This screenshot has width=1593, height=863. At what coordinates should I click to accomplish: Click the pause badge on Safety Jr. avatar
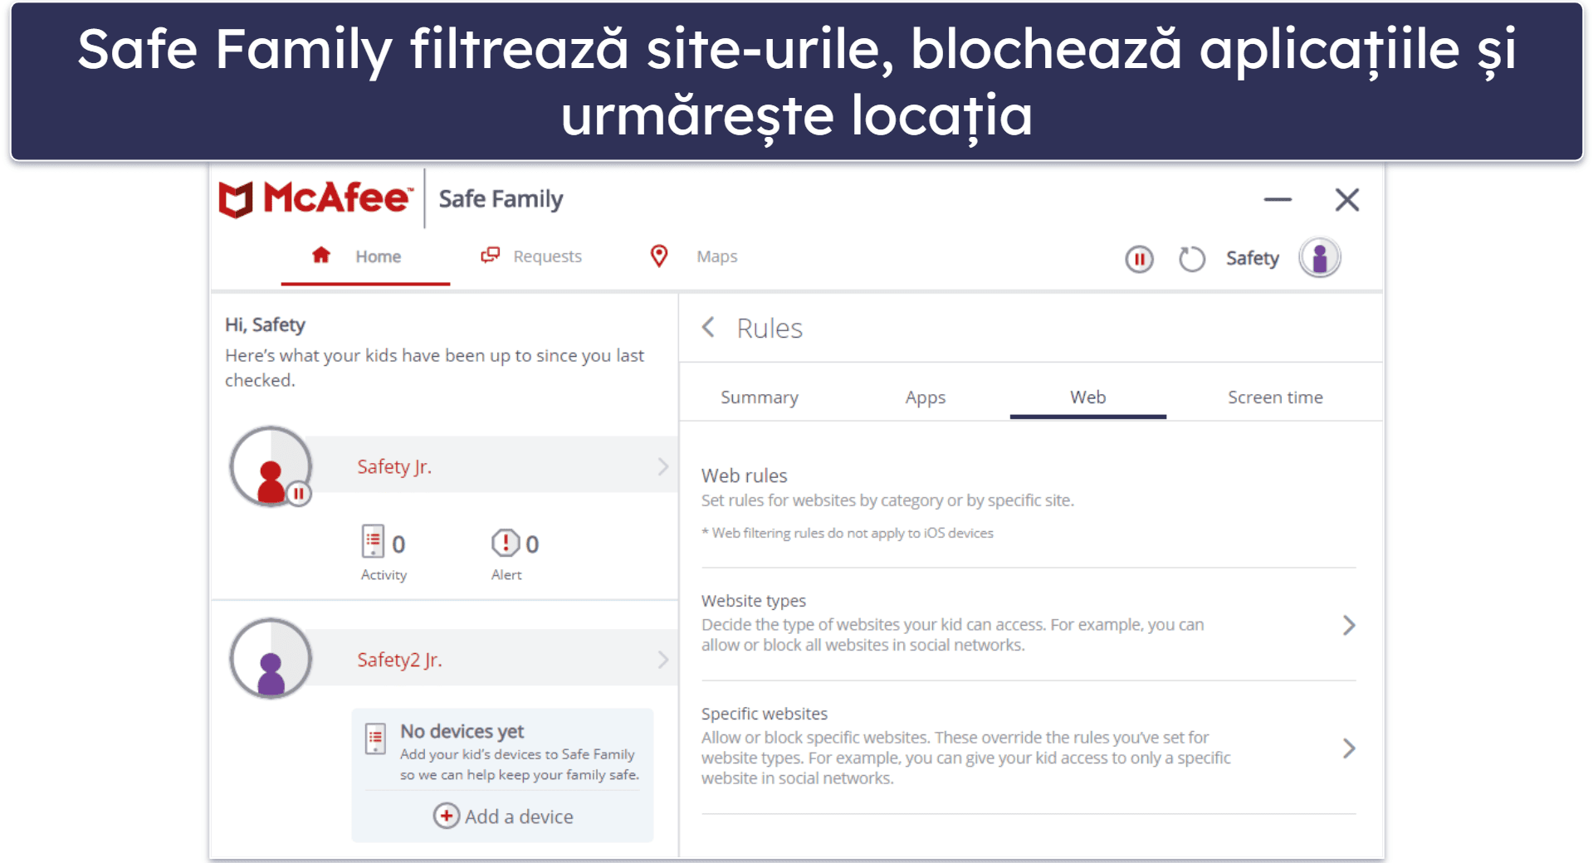click(x=299, y=495)
